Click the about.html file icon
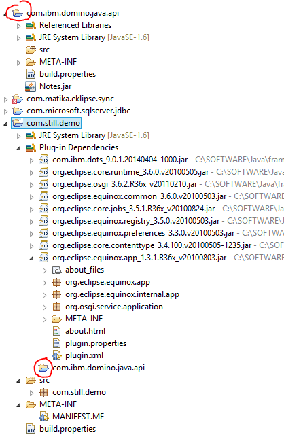 (x=56, y=331)
